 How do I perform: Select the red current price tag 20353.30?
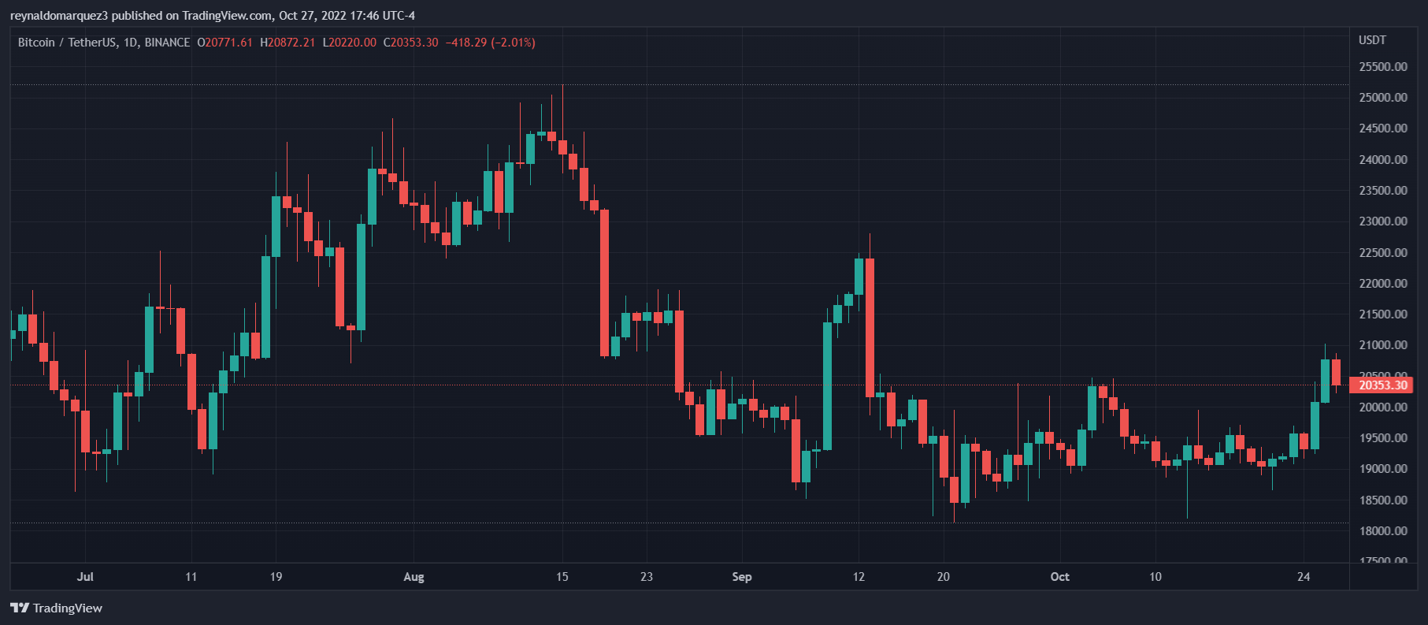point(1382,385)
